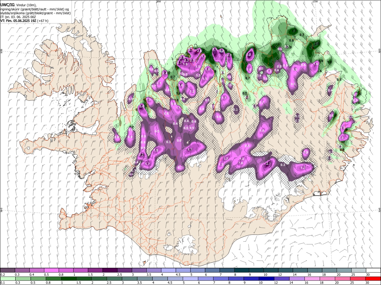
Task: Click the '15W' longitude label at top
Action: tap(315, 1)
